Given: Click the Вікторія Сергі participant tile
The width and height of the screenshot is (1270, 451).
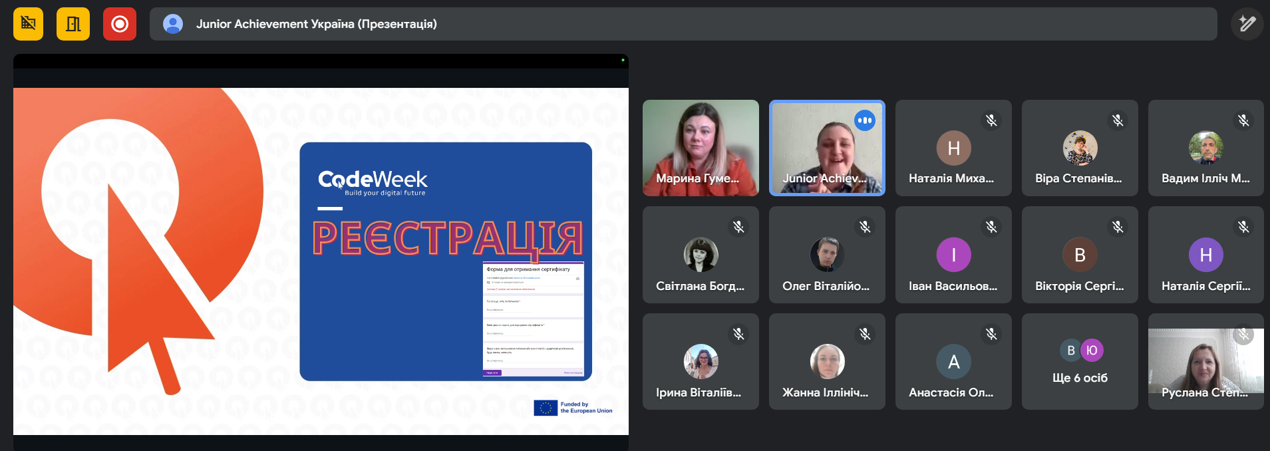Looking at the screenshot, I should (1080, 255).
